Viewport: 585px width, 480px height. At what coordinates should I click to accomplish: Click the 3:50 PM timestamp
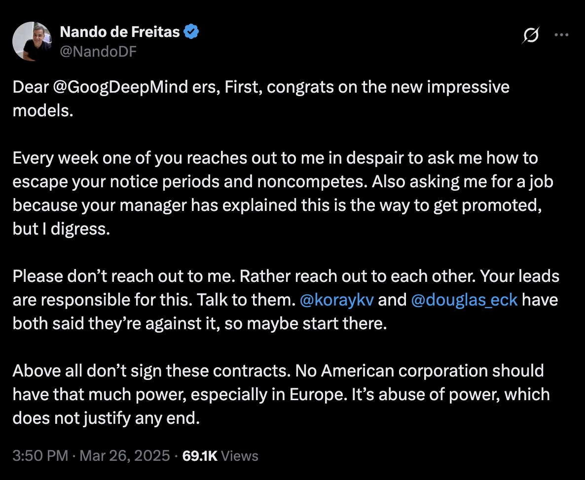pyautogui.click(x=40, y=456)
